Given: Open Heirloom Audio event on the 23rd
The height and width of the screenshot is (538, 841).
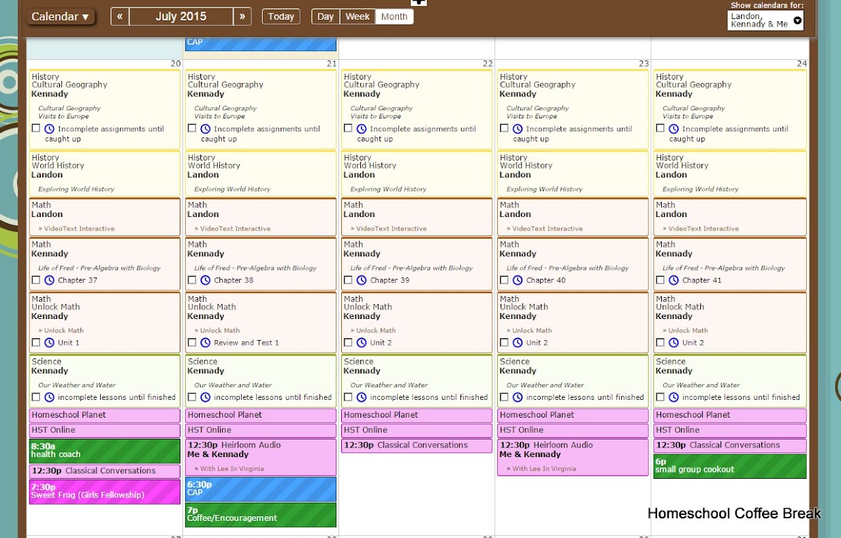Looking at the screenshot, I should [573, 457].
